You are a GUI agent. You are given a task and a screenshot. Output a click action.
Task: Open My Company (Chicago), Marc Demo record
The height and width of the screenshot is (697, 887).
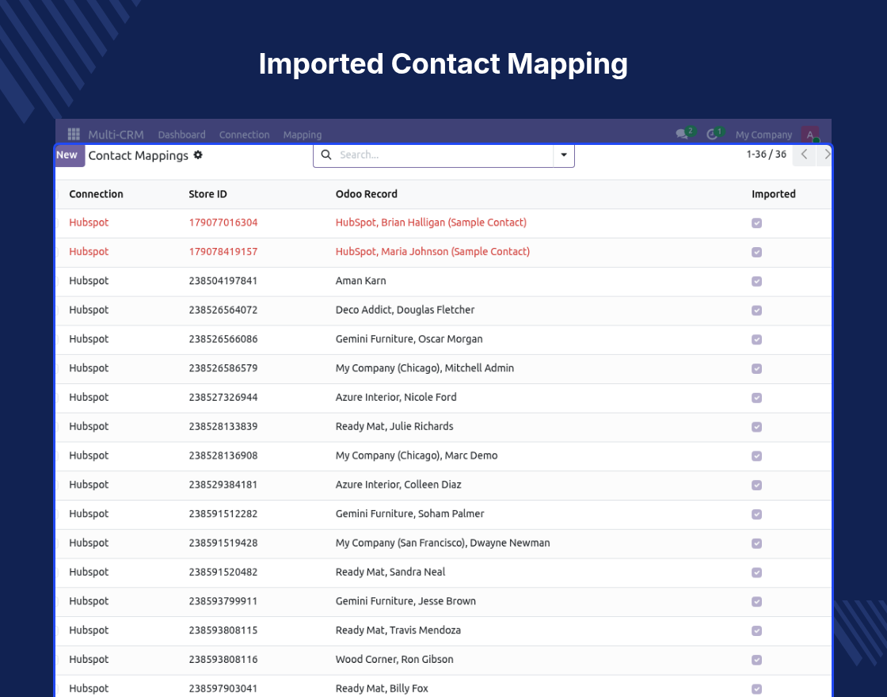click(417, 455)
